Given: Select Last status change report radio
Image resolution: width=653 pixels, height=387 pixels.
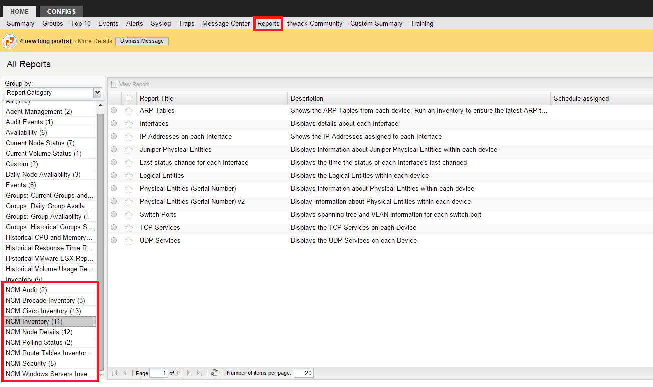Looking at the screenshot, I should pyautogui.click(x=114, y=162).
